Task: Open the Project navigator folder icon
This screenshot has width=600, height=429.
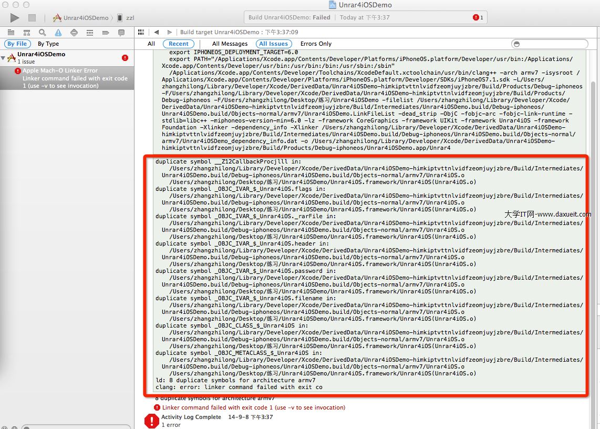Action: point(11,33)
